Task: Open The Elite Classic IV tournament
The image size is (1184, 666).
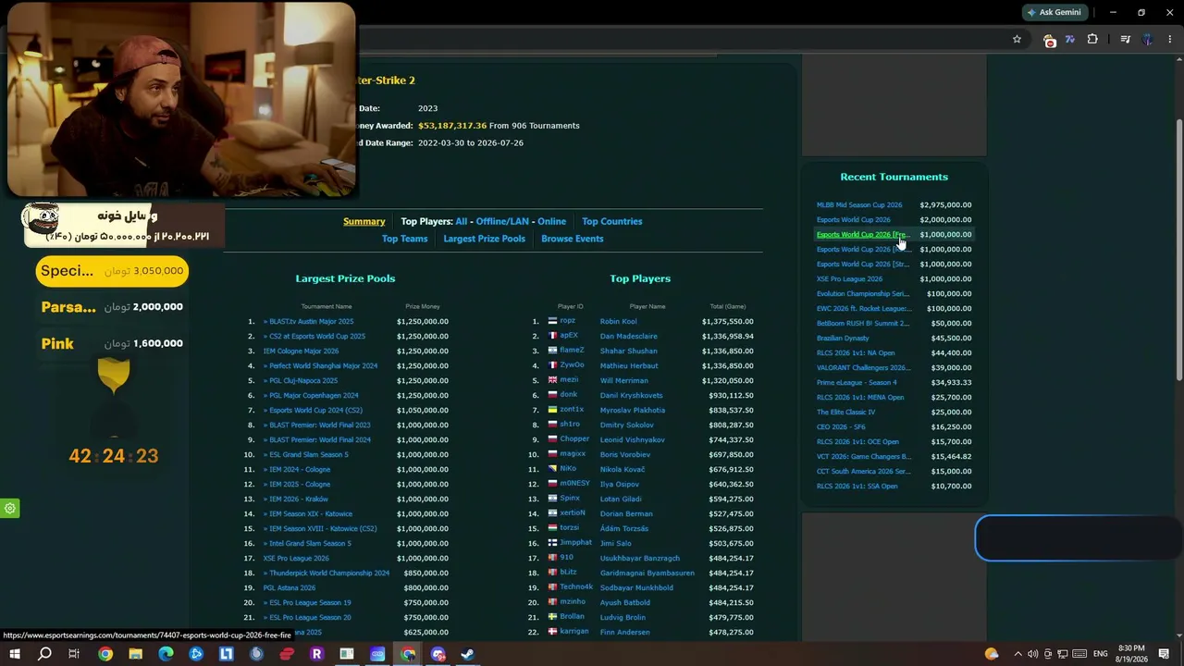Action: (845, 413)
